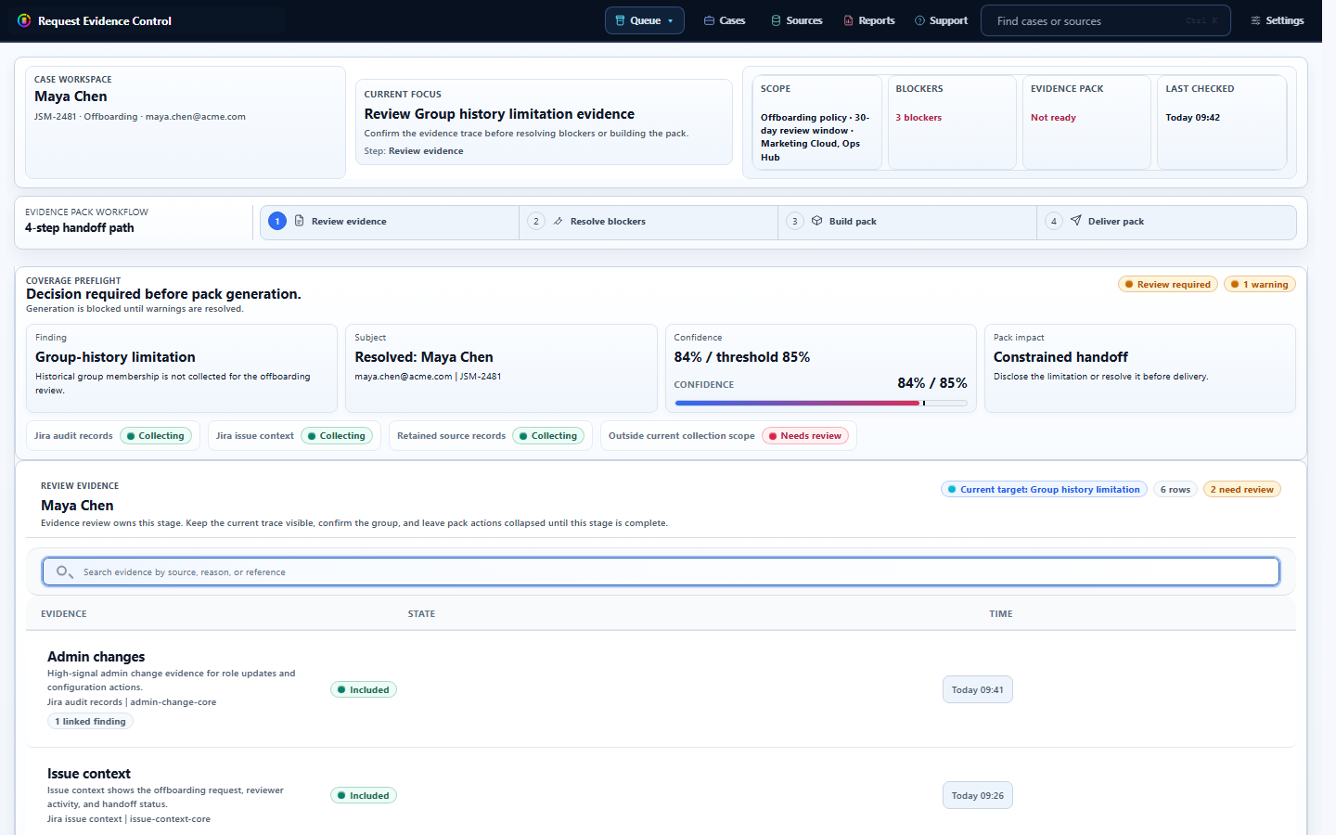Open the Cases nav item

(725, 20)
